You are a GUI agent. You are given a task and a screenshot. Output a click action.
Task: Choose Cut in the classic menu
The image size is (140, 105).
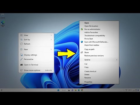99,64
